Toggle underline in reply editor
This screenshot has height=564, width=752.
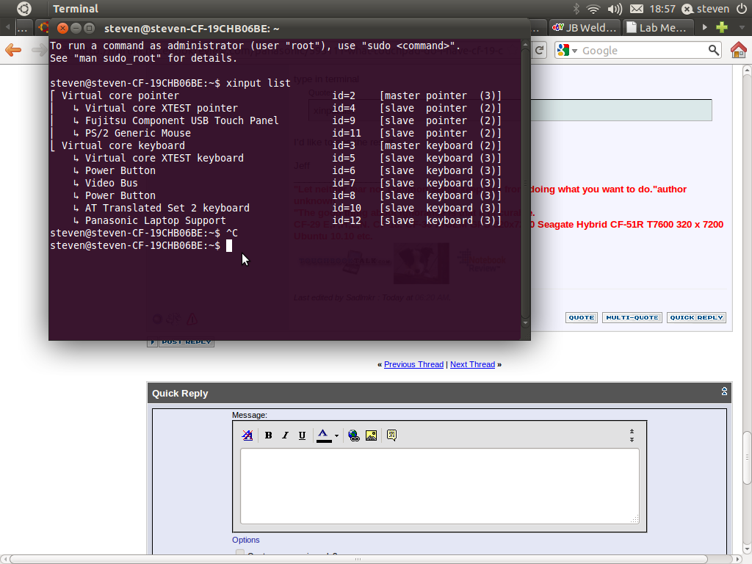click(302, 435)
